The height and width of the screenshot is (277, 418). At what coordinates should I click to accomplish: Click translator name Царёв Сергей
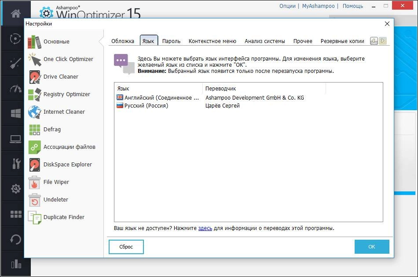tap(222, 106)
